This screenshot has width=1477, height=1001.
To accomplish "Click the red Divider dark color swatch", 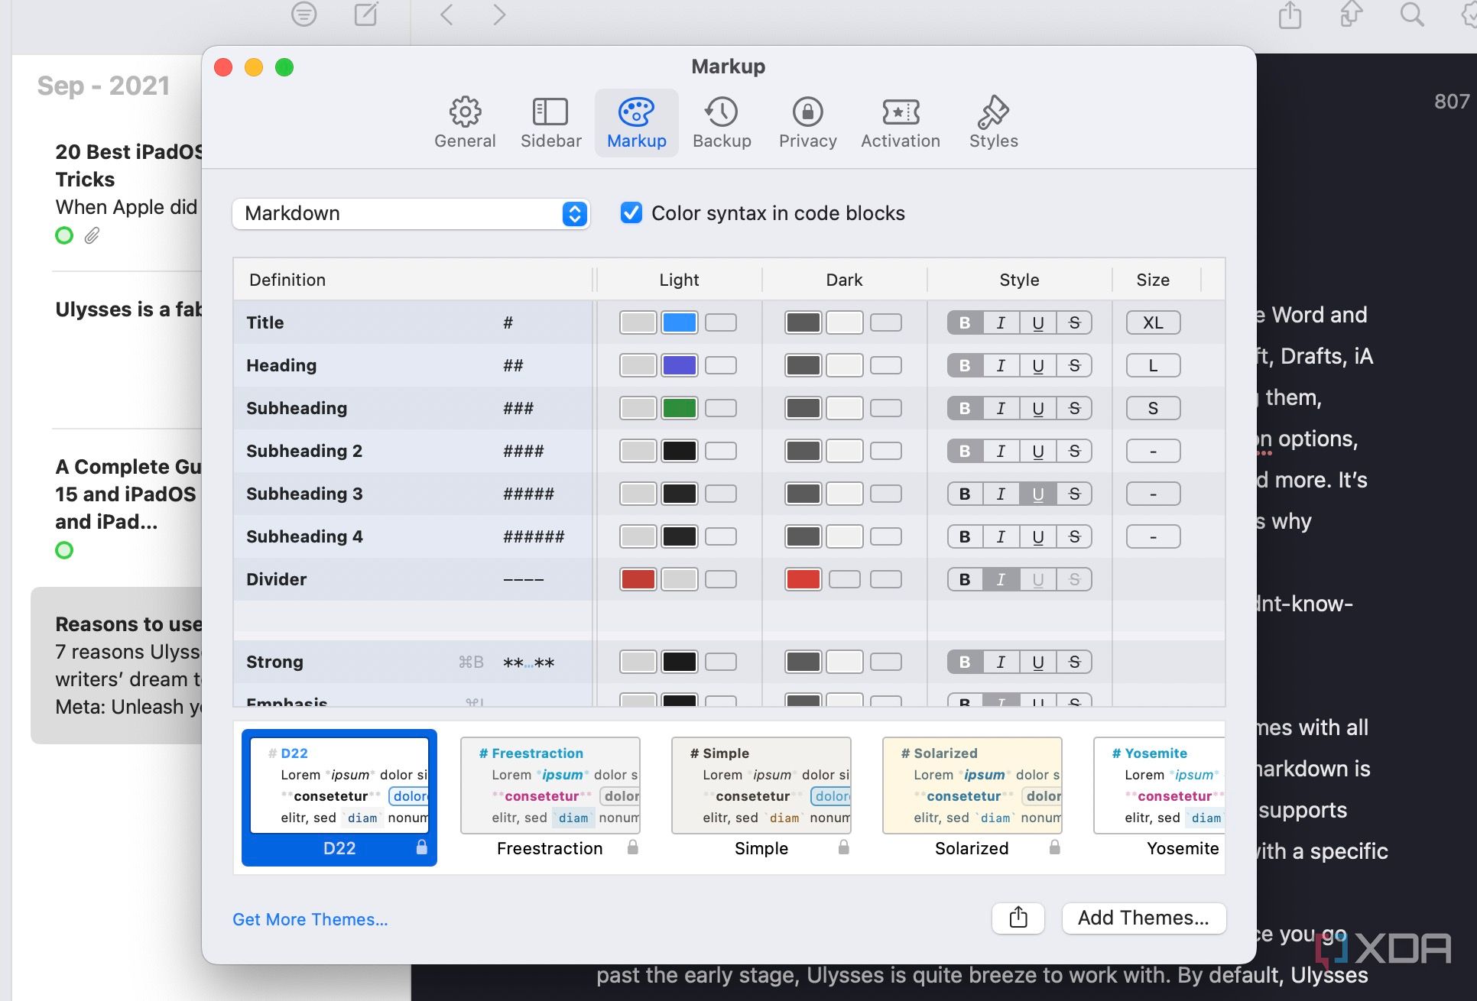I will 803,579.
